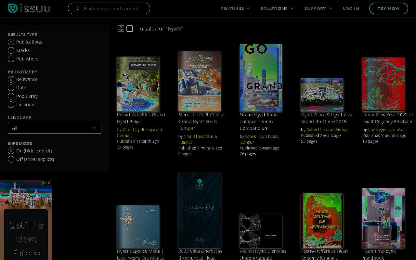This screenshot has height=260, width=416.
Task: Open Resort Activities Grand Hyatt Playa cover
Action: pyautogui.click(x=138, y=84)
